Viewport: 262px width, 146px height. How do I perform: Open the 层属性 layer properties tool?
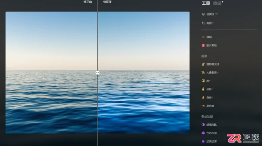(210, 14)
